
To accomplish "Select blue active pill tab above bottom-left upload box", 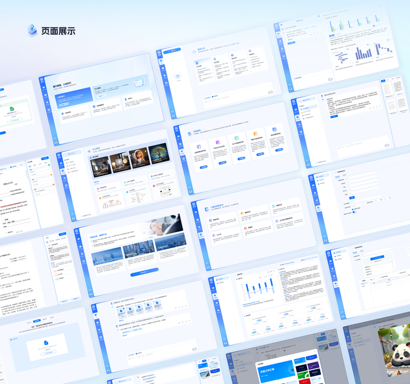I will pyautogui.click(x=37, y=321).
